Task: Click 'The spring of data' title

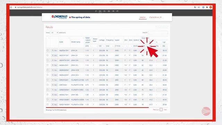Action: tap(80, 17)
